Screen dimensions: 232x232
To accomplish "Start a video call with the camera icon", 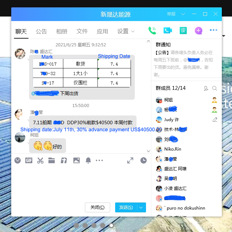I will [168, 31].
